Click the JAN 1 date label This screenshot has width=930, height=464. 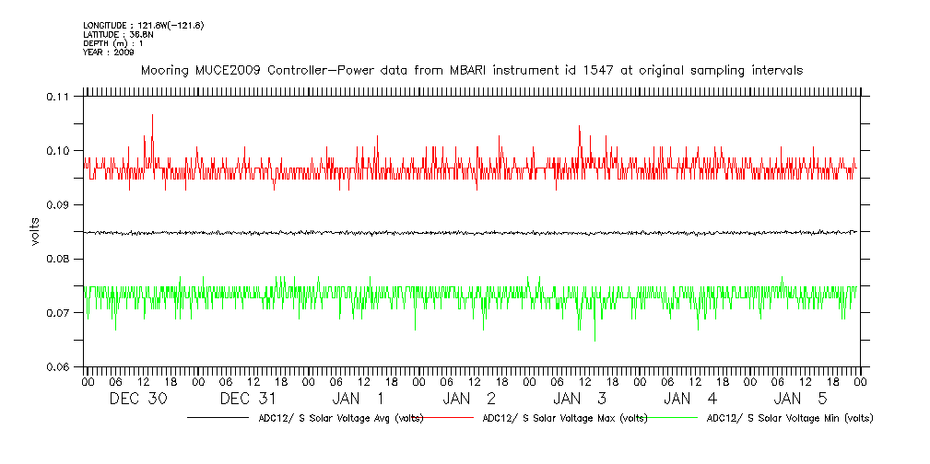pyautogui.click(x=359, y=399)
